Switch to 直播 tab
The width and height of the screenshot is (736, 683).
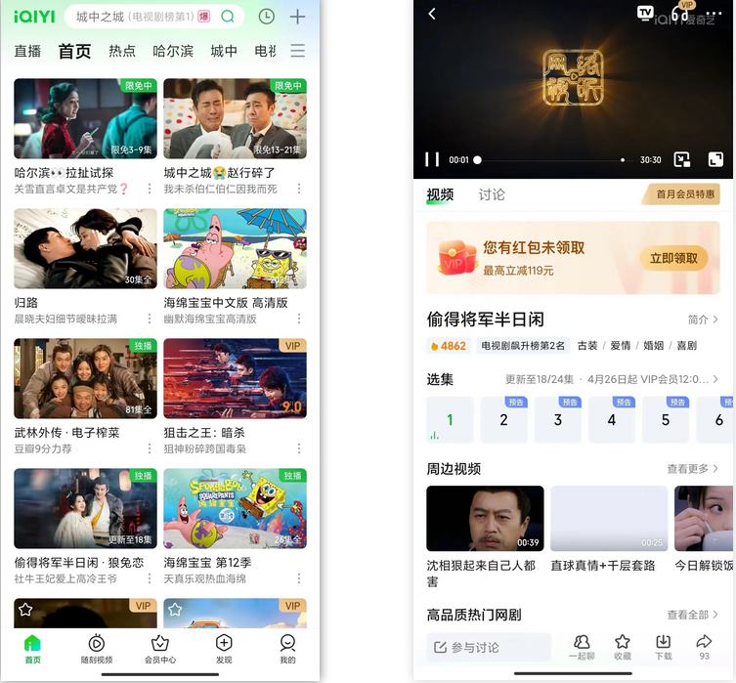pyautogui.click(x=27, y=51)
